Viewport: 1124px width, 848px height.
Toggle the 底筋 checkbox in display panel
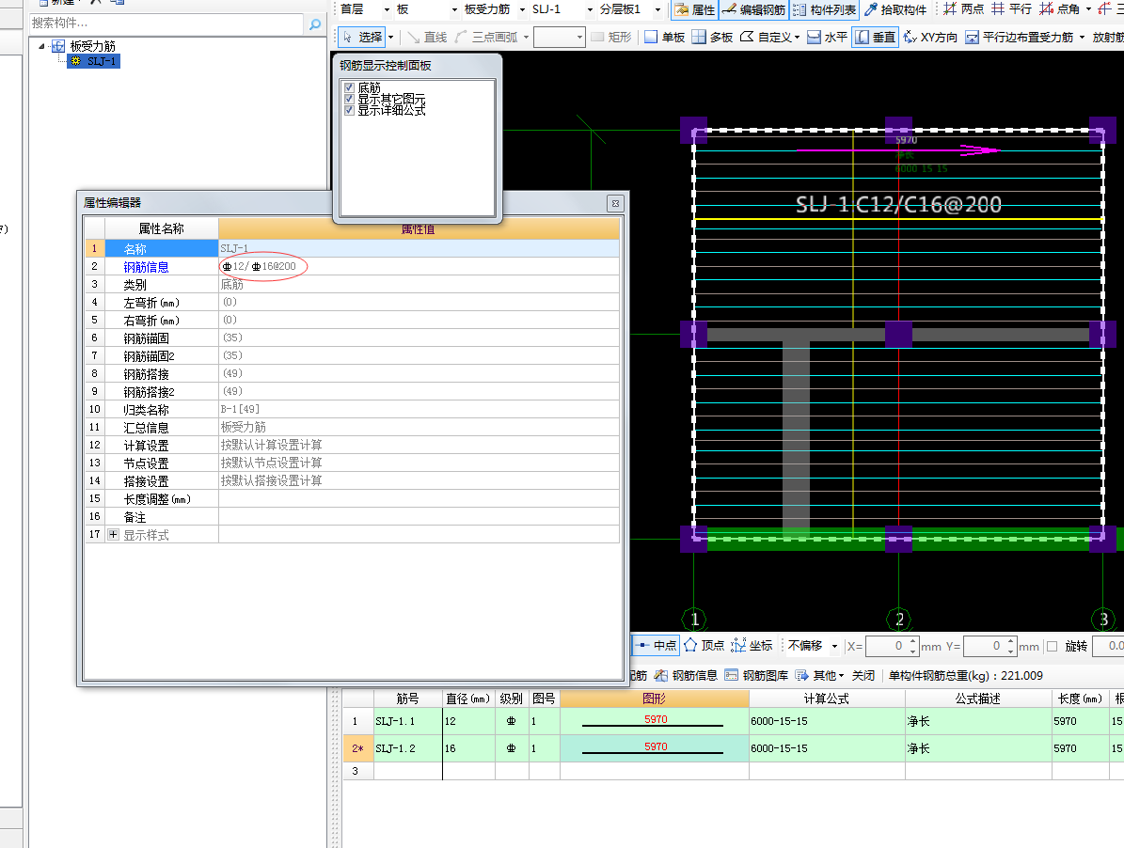point(350,87)
